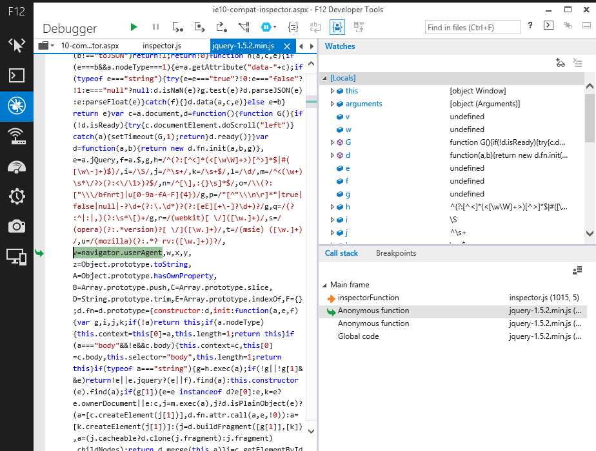Image resolution: width=596 pixels, height=451 pixels.
Task: Select the inspectorFunction stack frame
Action: (453, 298)
